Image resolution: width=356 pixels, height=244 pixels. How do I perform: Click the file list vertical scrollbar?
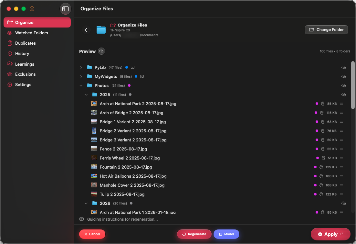pos(352,85)
